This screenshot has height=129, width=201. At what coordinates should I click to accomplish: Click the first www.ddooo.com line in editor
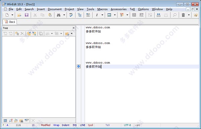coord(98,27)
